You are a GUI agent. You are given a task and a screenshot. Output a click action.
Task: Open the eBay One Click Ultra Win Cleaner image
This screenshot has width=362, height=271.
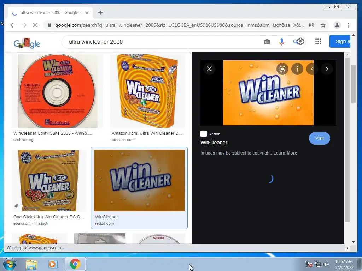49,180
